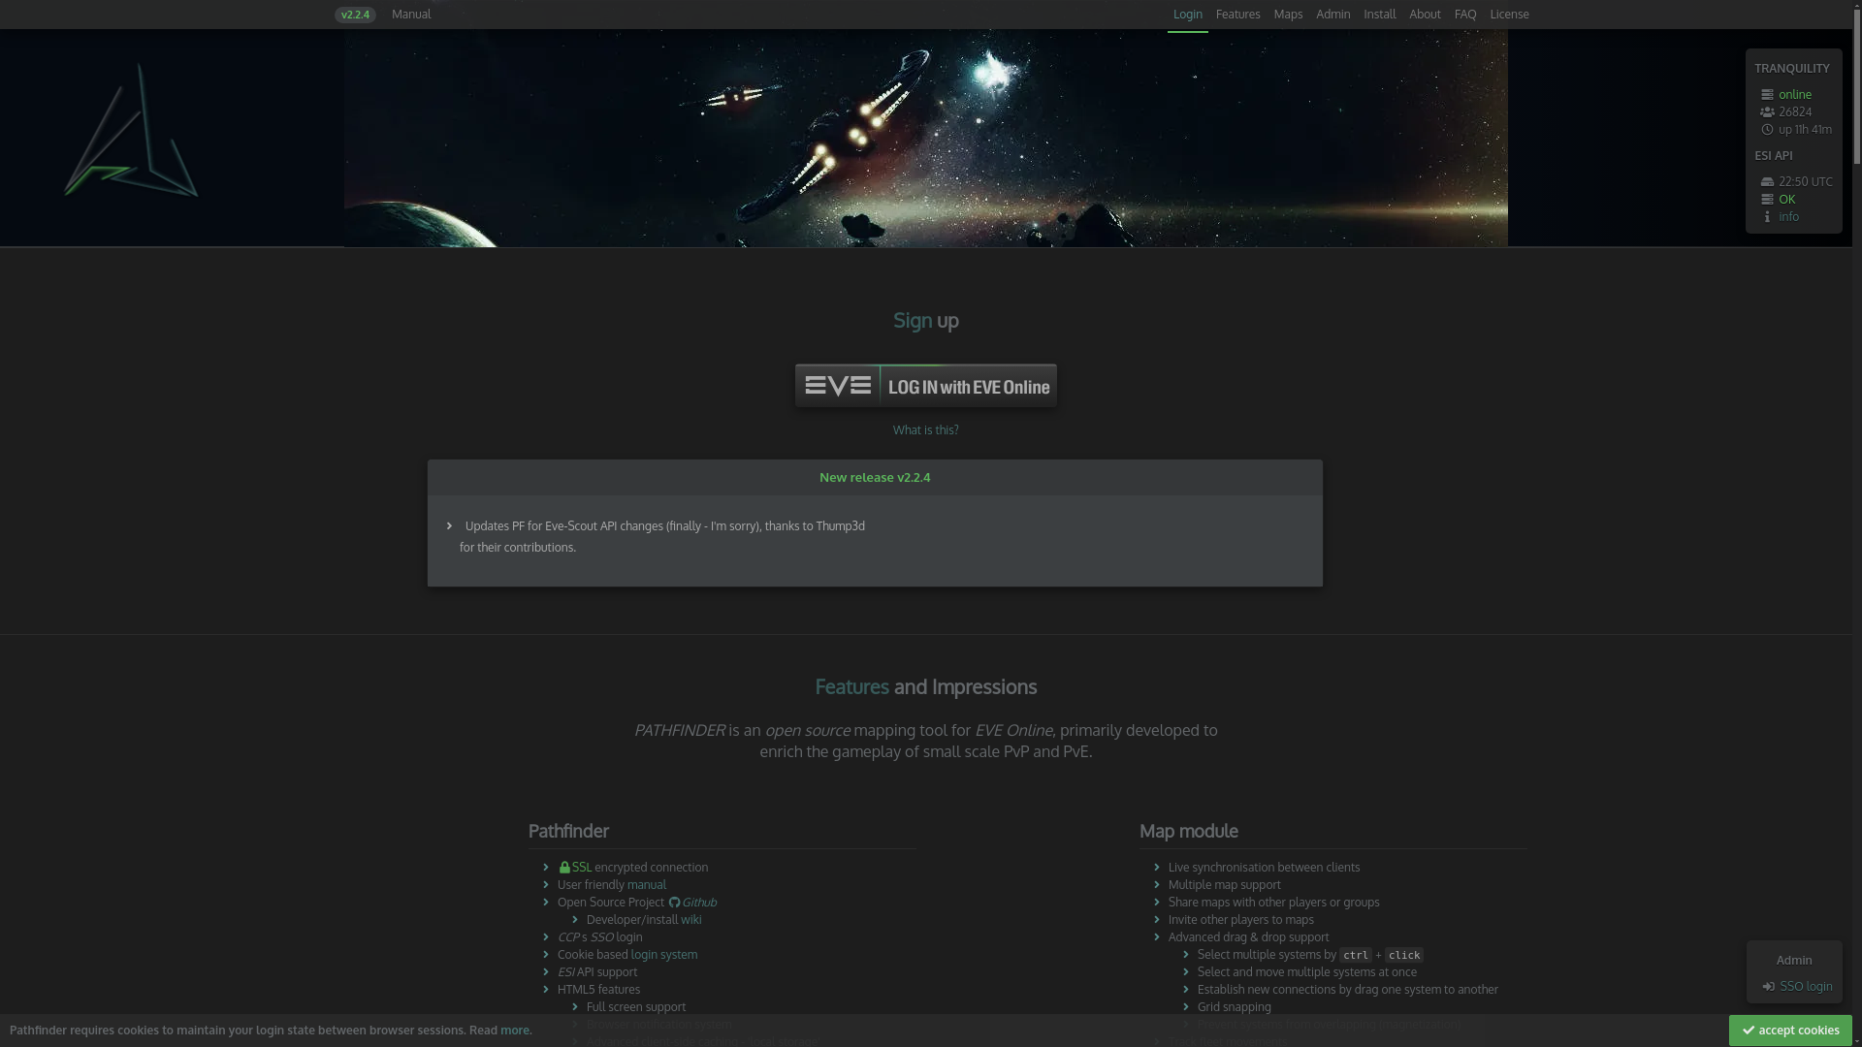Viewport: 1862px width, 1047px height.
Task: Click the LOG IN with EVE Online button
Action: (926, 386)
